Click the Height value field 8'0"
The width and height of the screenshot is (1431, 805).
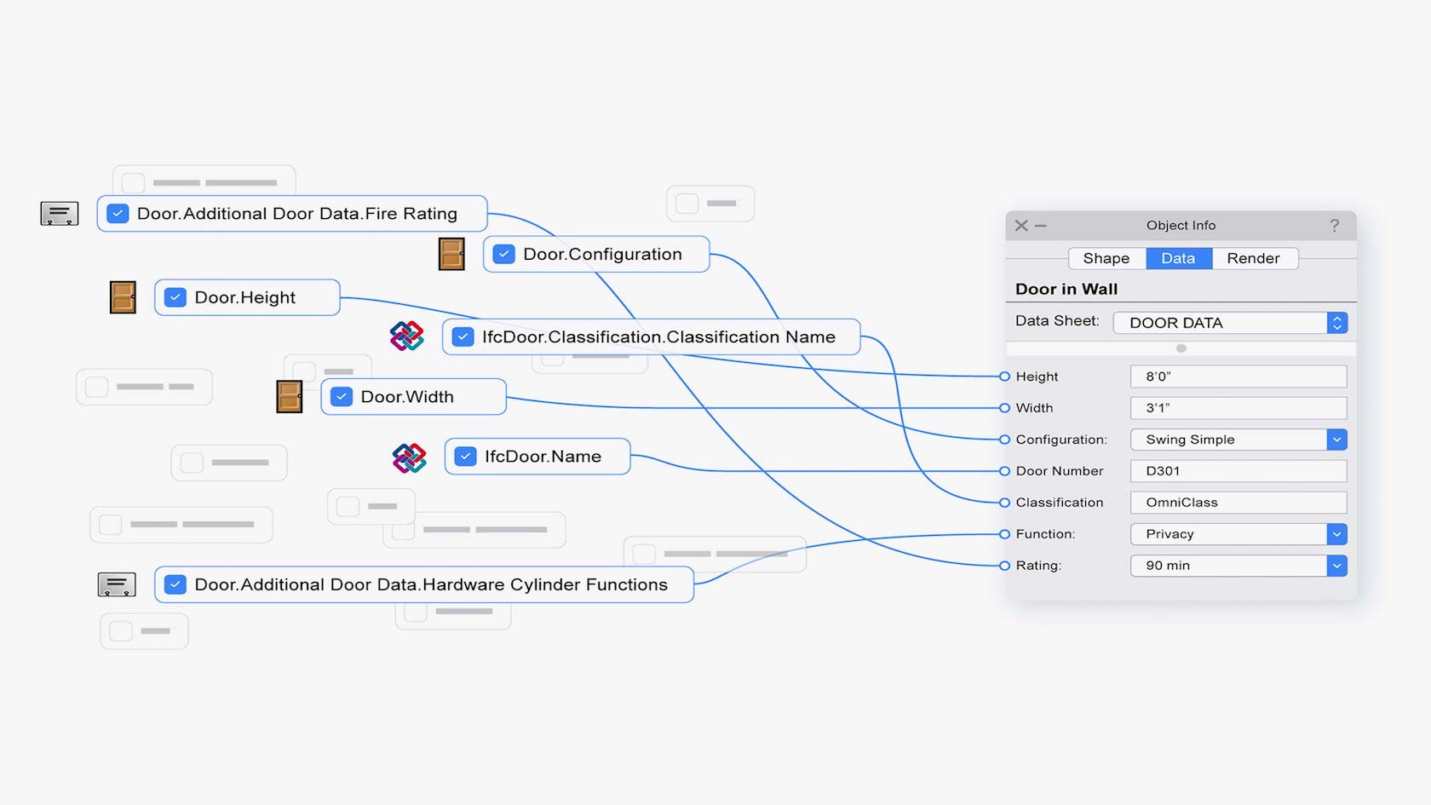tap(1238, 377)
